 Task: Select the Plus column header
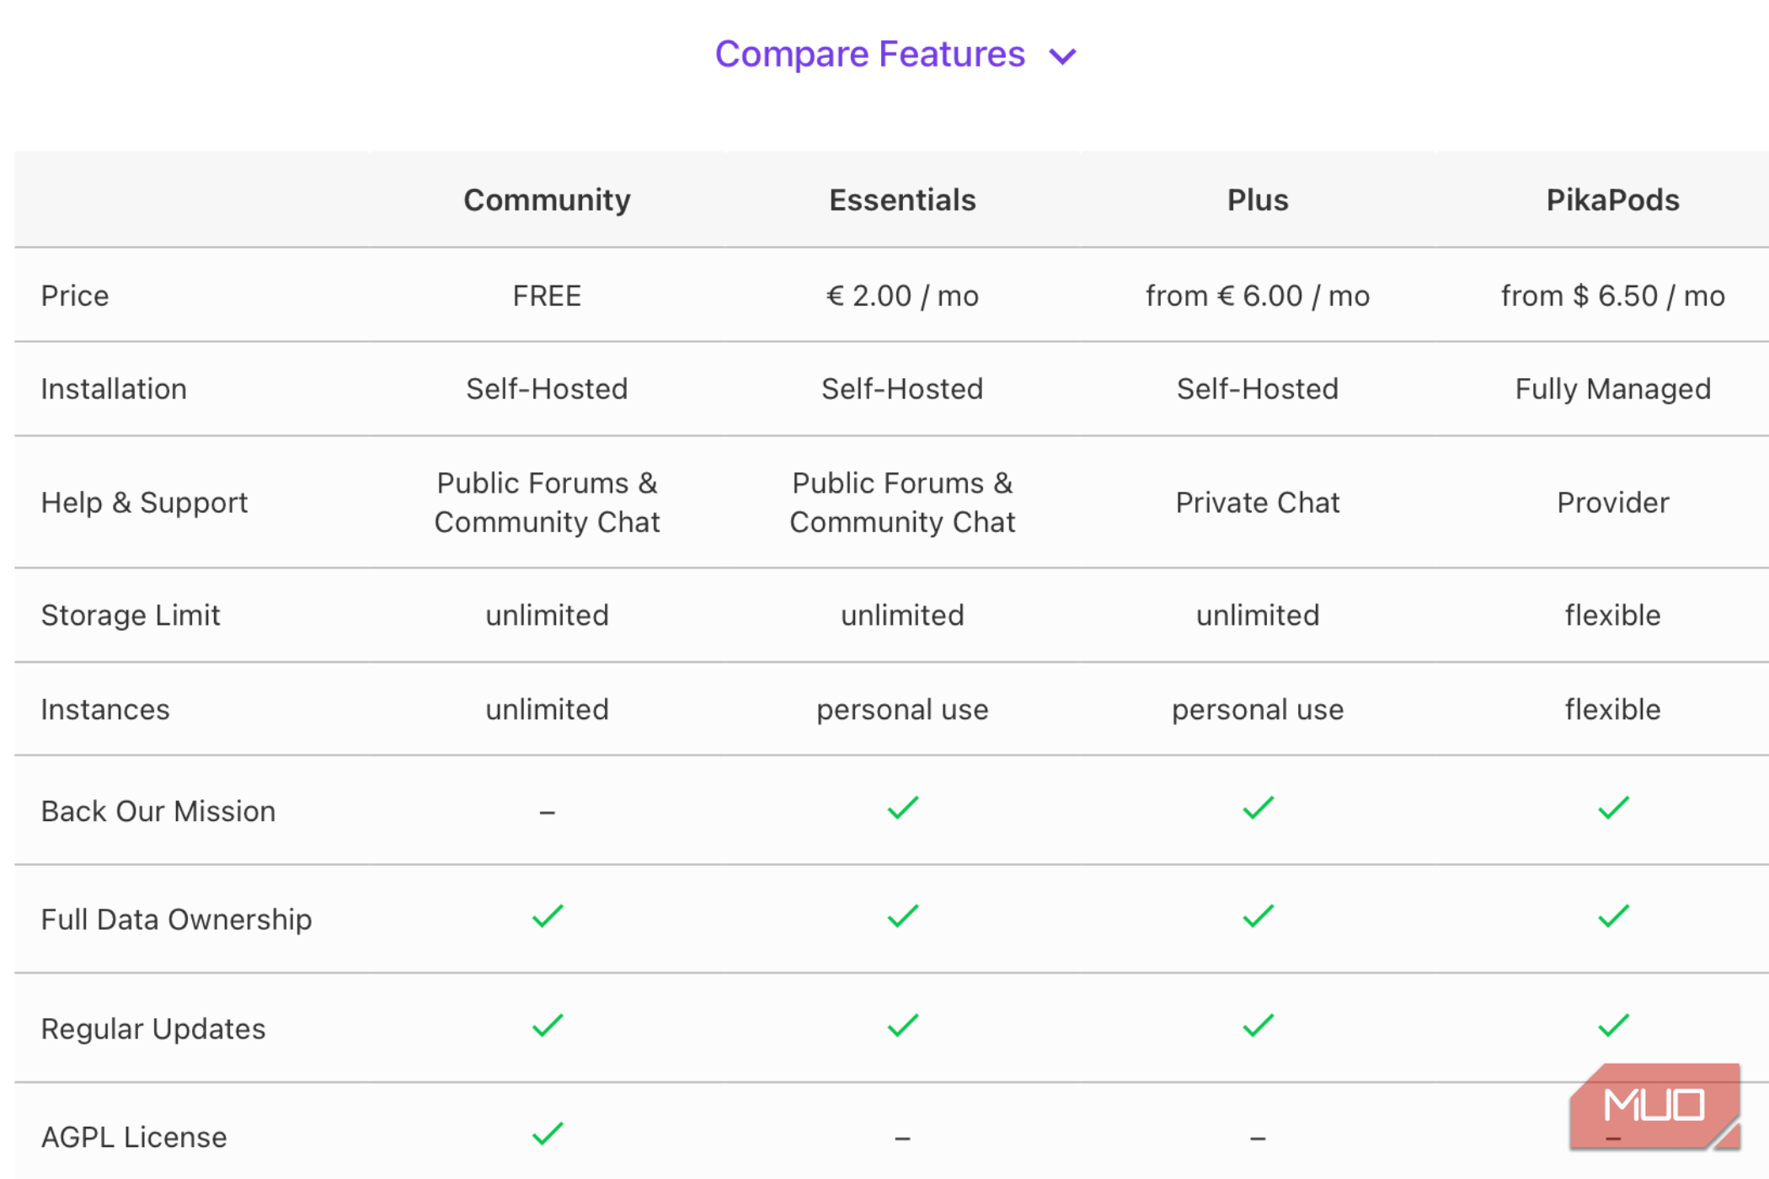click(1257, 200)
